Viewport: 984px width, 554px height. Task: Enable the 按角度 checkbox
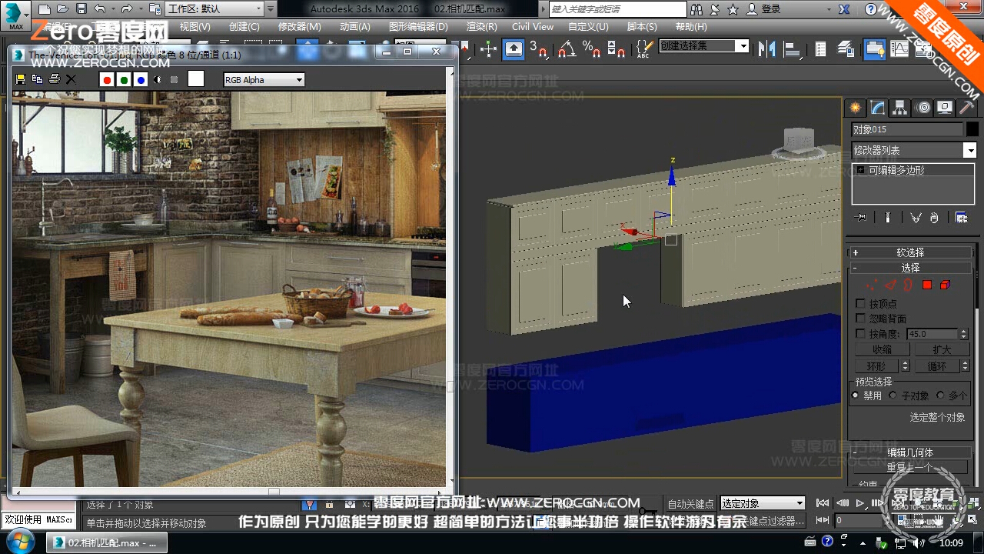860,334
